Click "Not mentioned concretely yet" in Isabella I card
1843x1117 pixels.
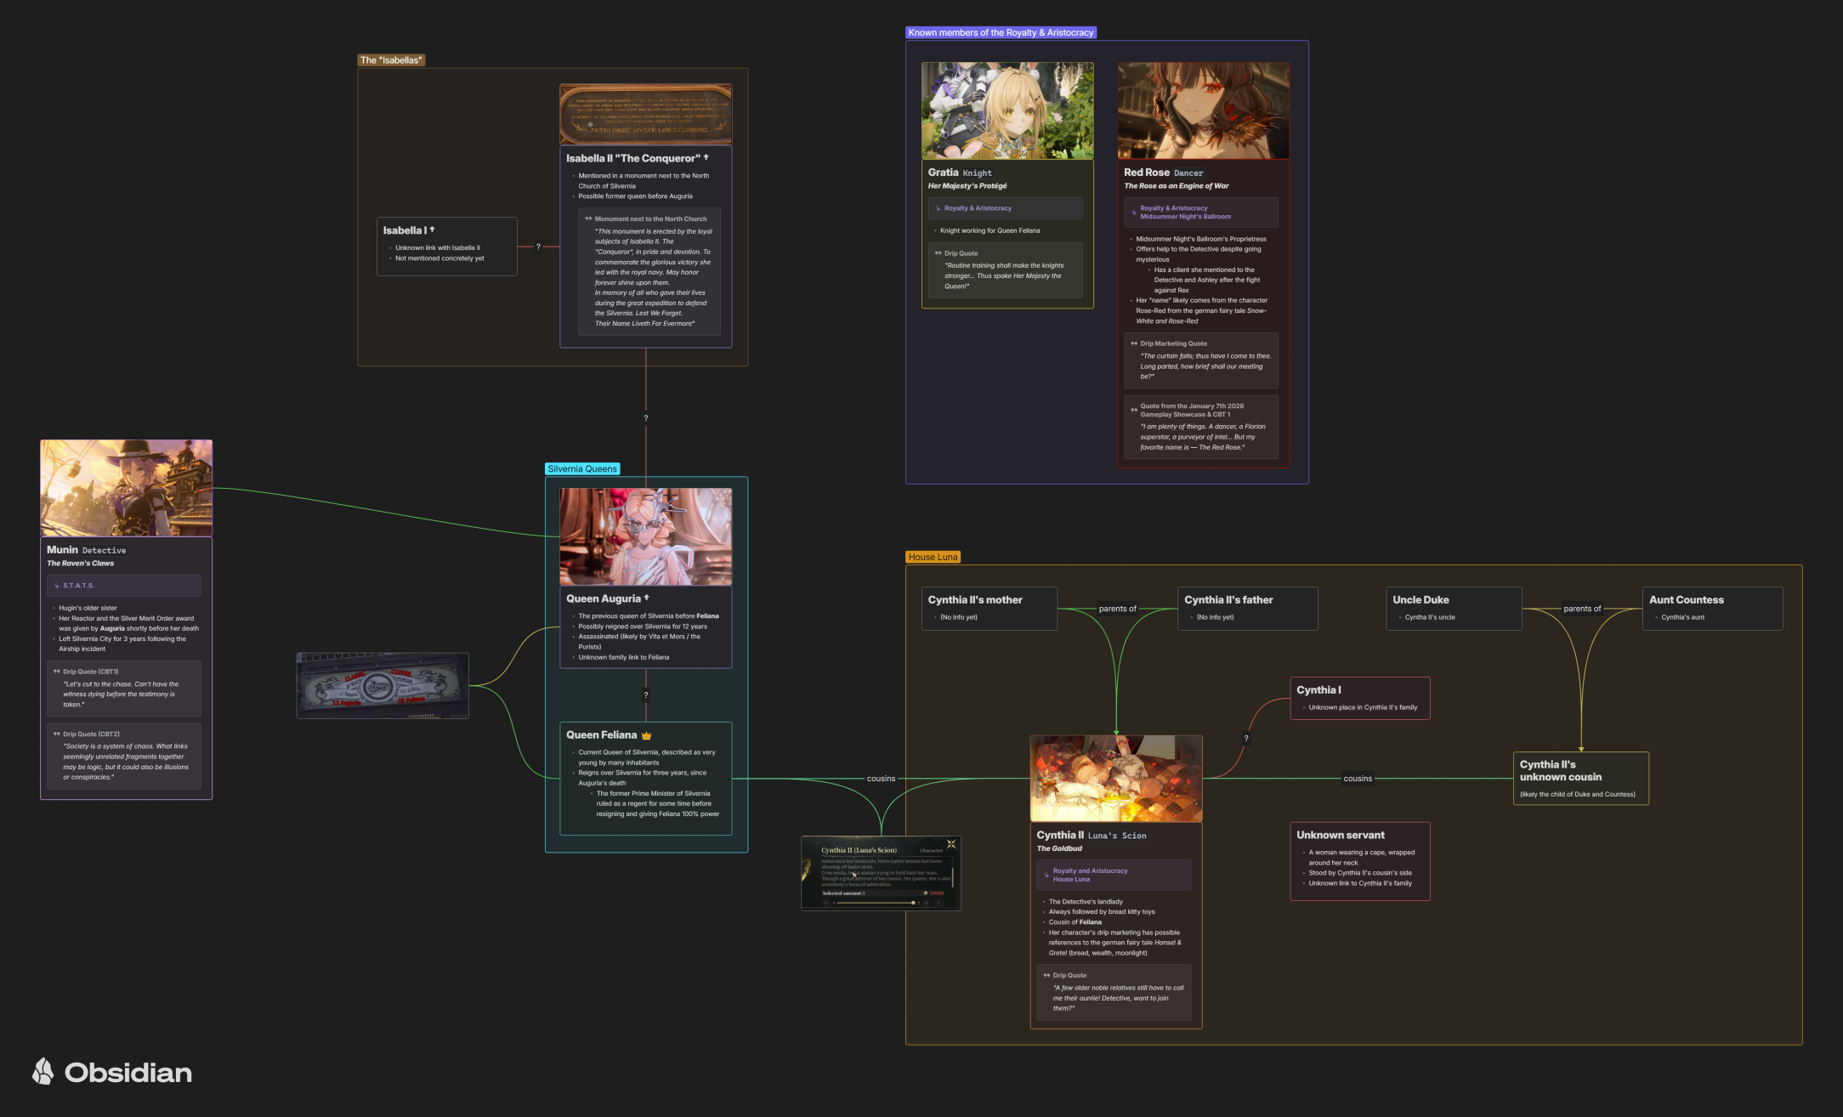439,258
